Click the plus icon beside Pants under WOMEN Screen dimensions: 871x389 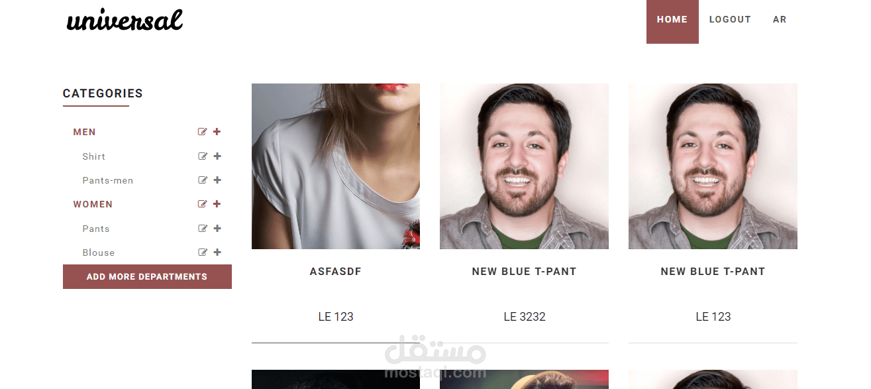tap(218, 229)
